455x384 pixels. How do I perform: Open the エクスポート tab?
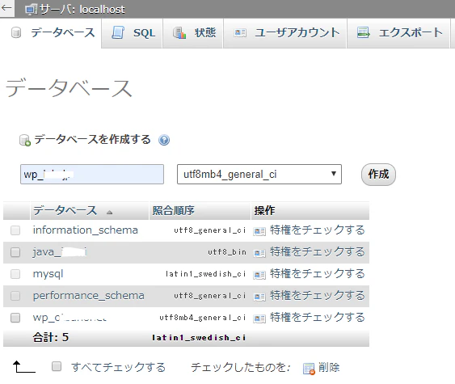click(398, 33)
